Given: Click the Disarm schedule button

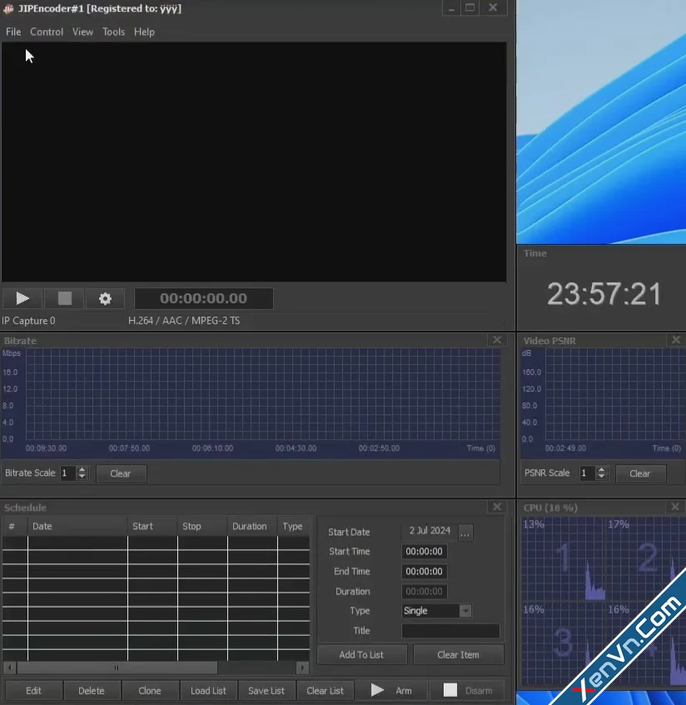Looking at the screenshot, I should coord(467,691).
